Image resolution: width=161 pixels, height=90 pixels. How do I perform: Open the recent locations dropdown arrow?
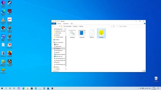coord(58,26)
